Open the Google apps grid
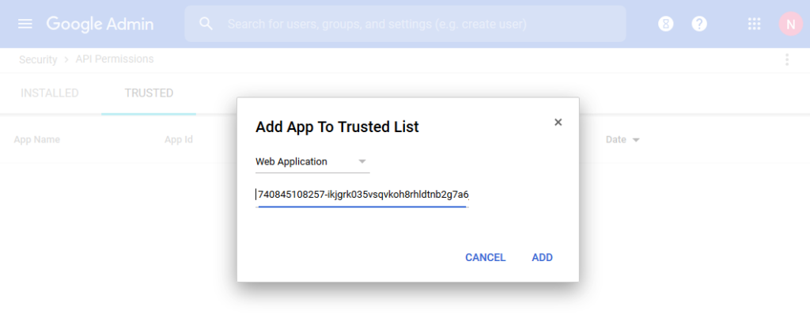810x326 pixels. point(754,24)
